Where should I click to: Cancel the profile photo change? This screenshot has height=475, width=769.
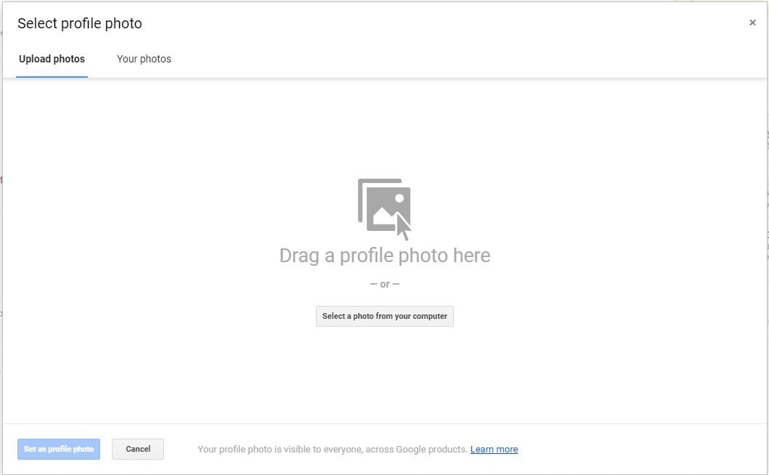coord(137,449)
